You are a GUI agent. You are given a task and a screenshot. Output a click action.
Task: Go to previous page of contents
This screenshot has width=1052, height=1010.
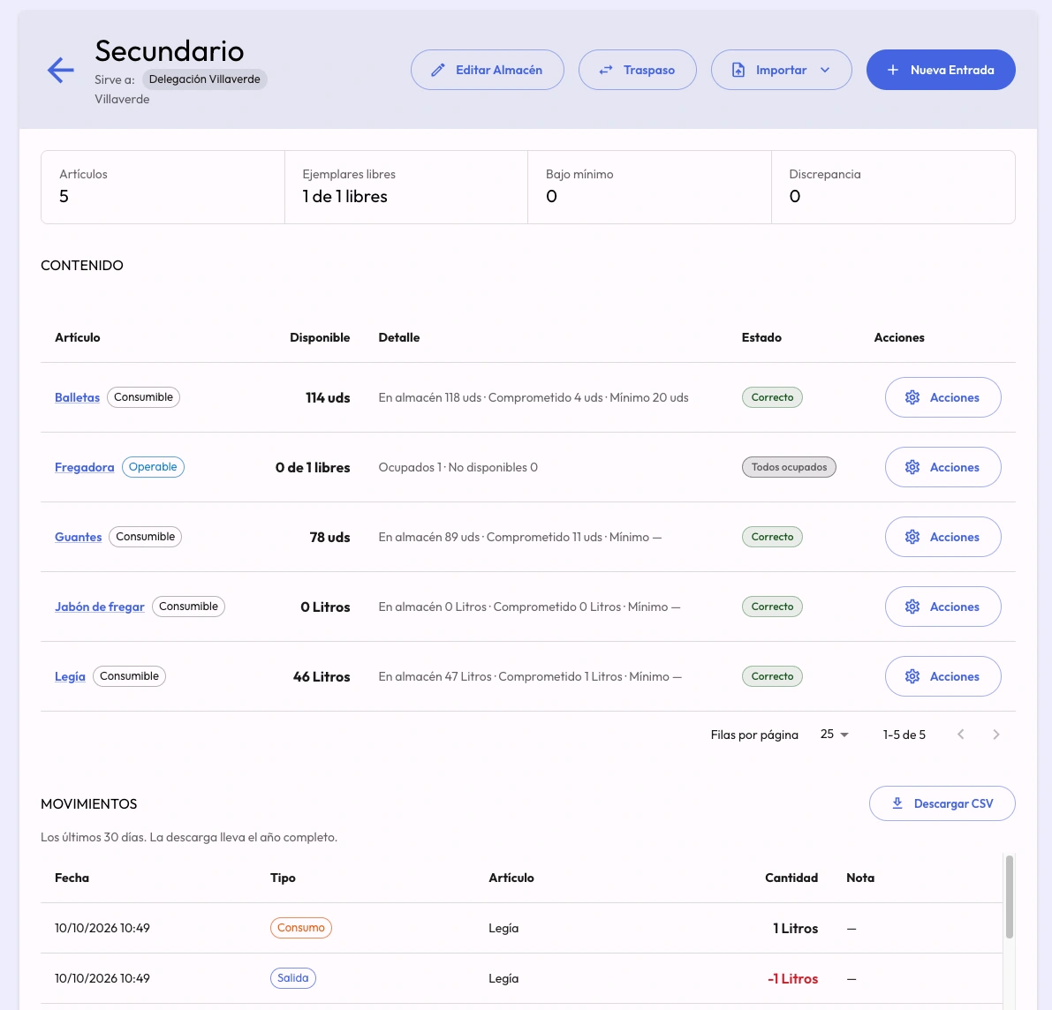point(961,735)
